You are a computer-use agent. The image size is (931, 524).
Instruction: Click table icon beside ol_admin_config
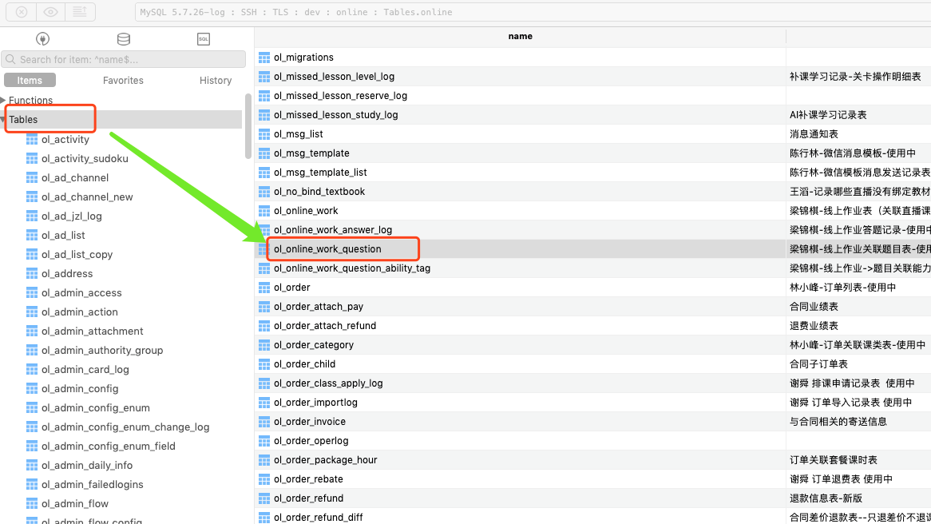coord(32,388)
